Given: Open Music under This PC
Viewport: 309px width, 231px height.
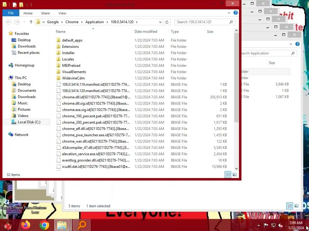Looking at the screenshot, I should pos(22,103).
